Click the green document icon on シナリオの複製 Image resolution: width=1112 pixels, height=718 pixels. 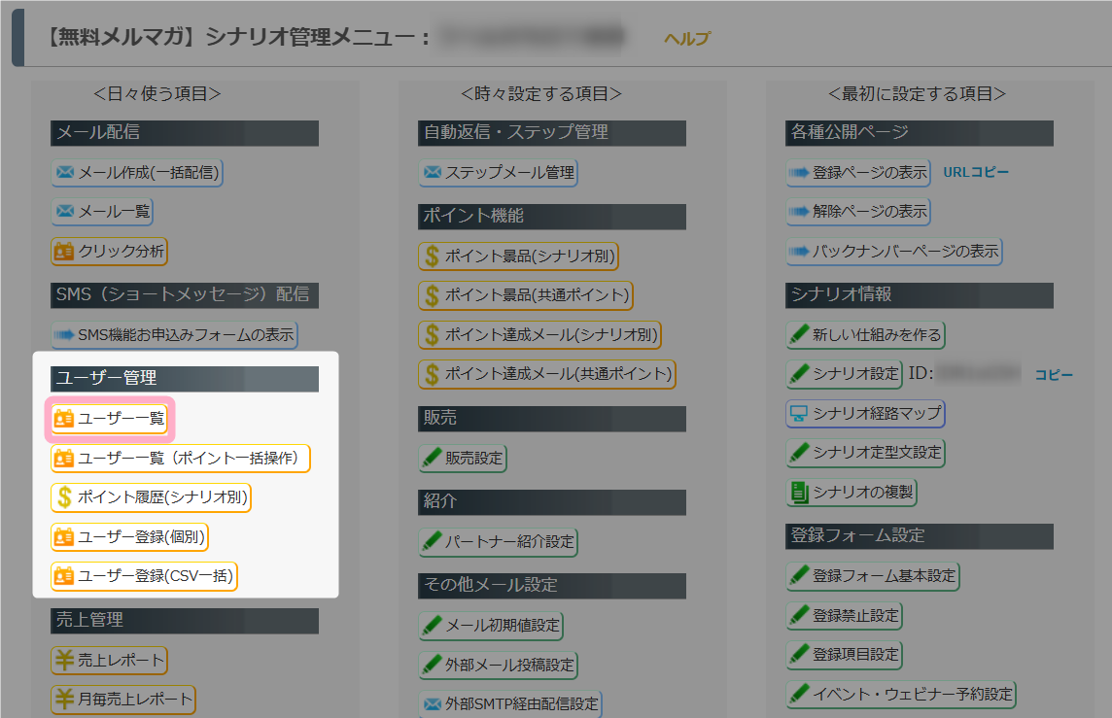coord(799,493)
